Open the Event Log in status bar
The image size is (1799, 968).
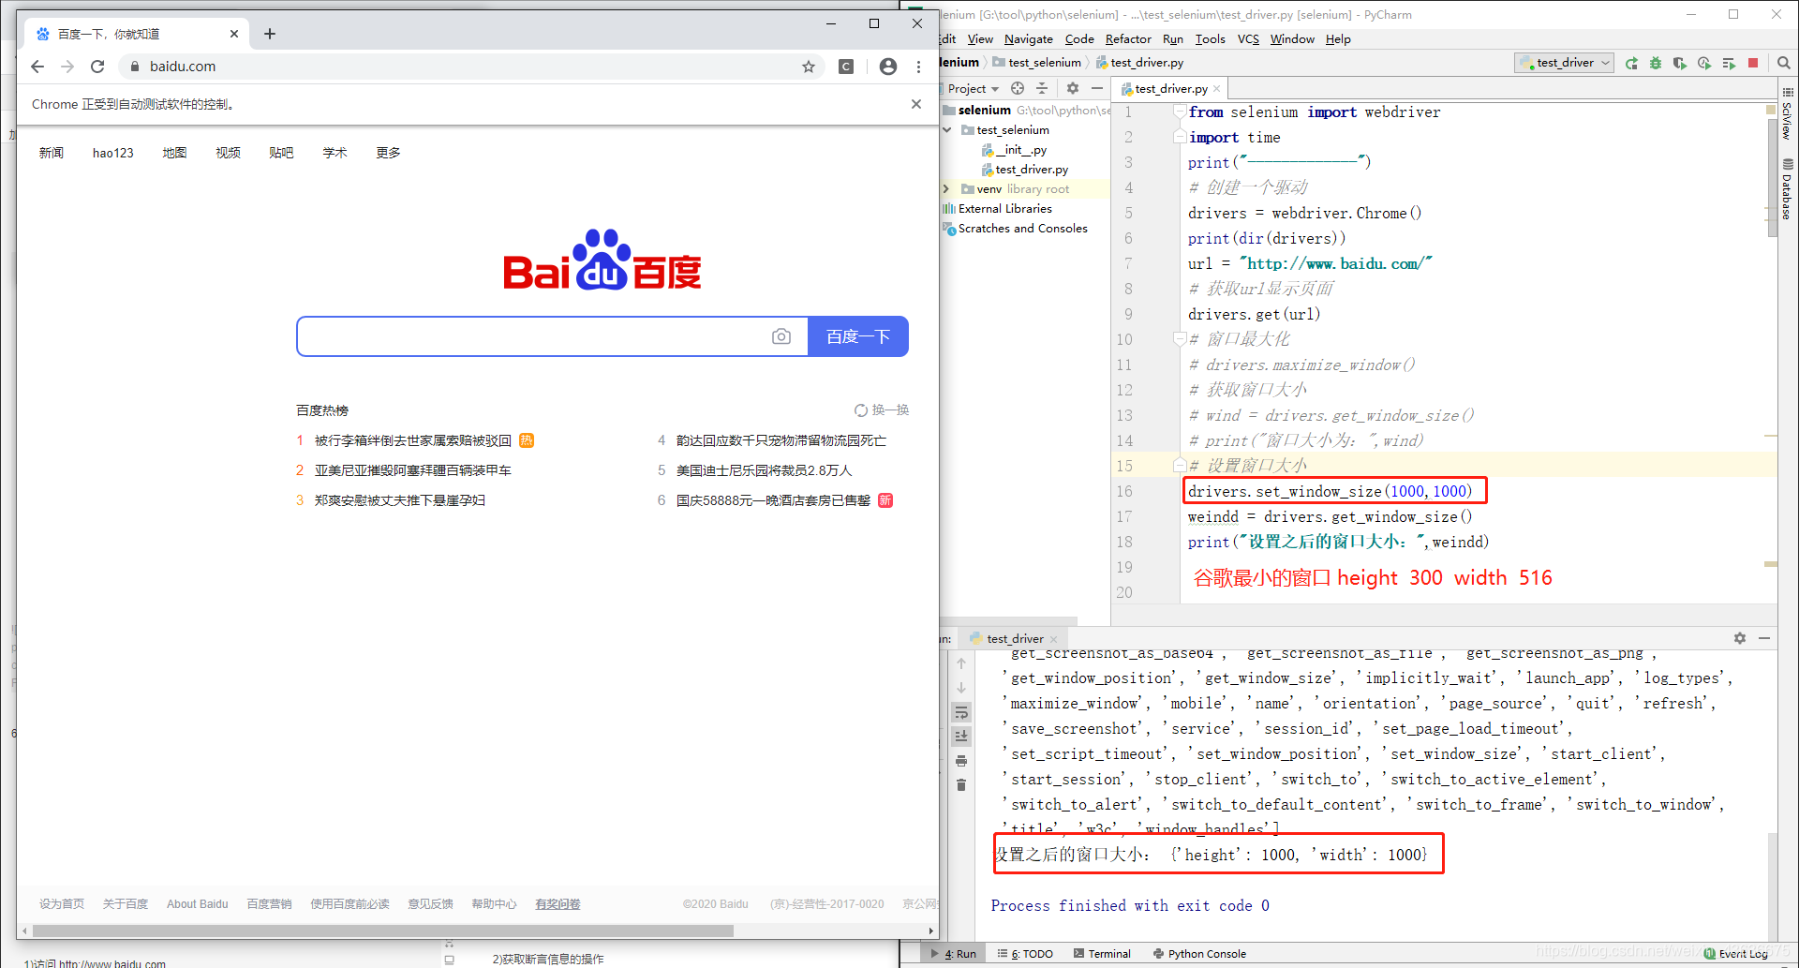pyautogui.click(x=1735, y=954)
